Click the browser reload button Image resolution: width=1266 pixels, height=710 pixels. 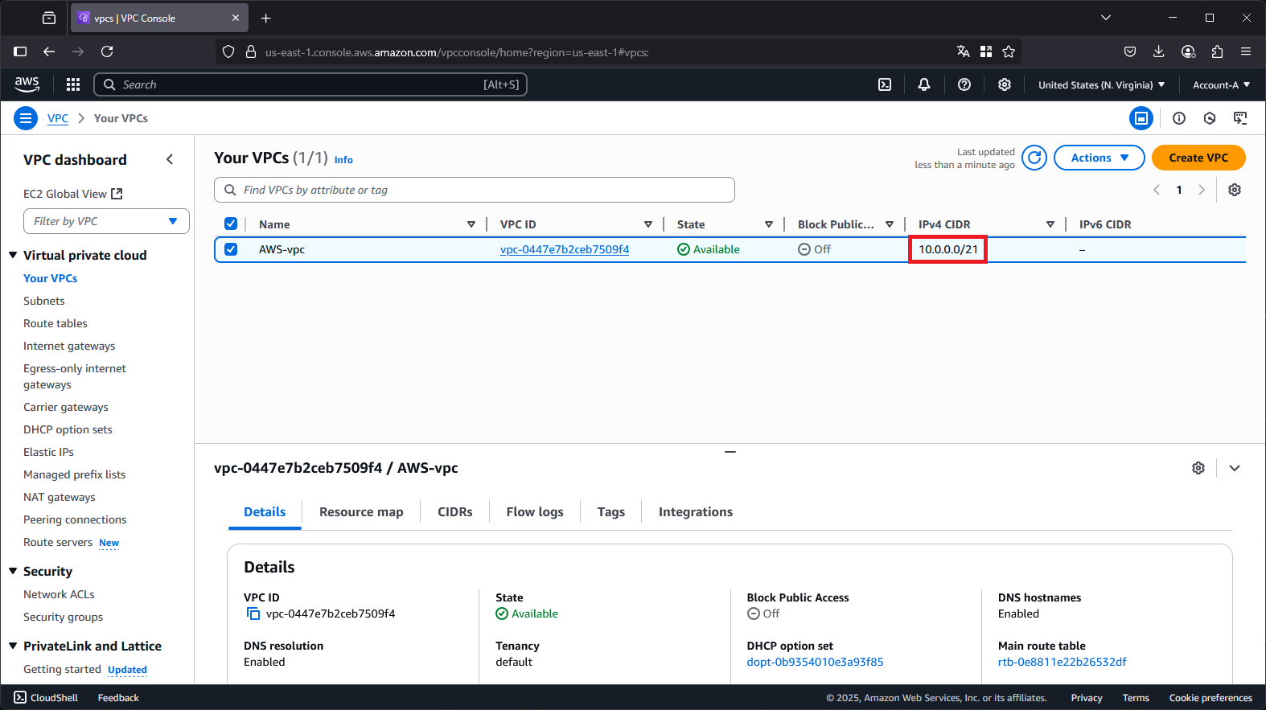click(107, 51)
